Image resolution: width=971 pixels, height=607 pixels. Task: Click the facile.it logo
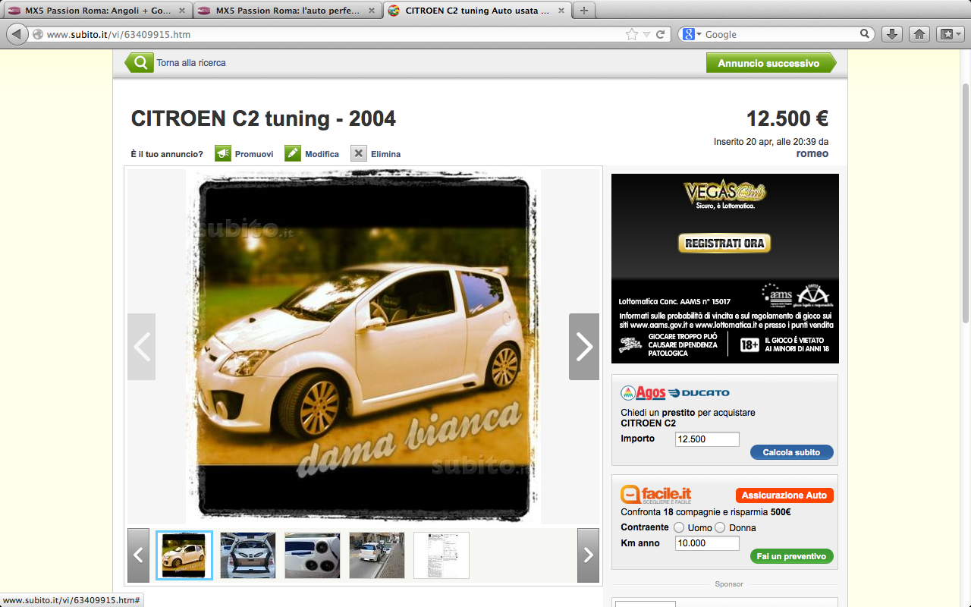pyautogui.click(x=656, y=495)
